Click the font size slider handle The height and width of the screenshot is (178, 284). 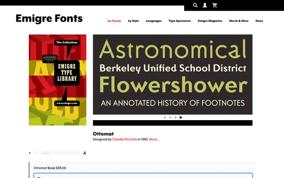[x=46, y=153]
